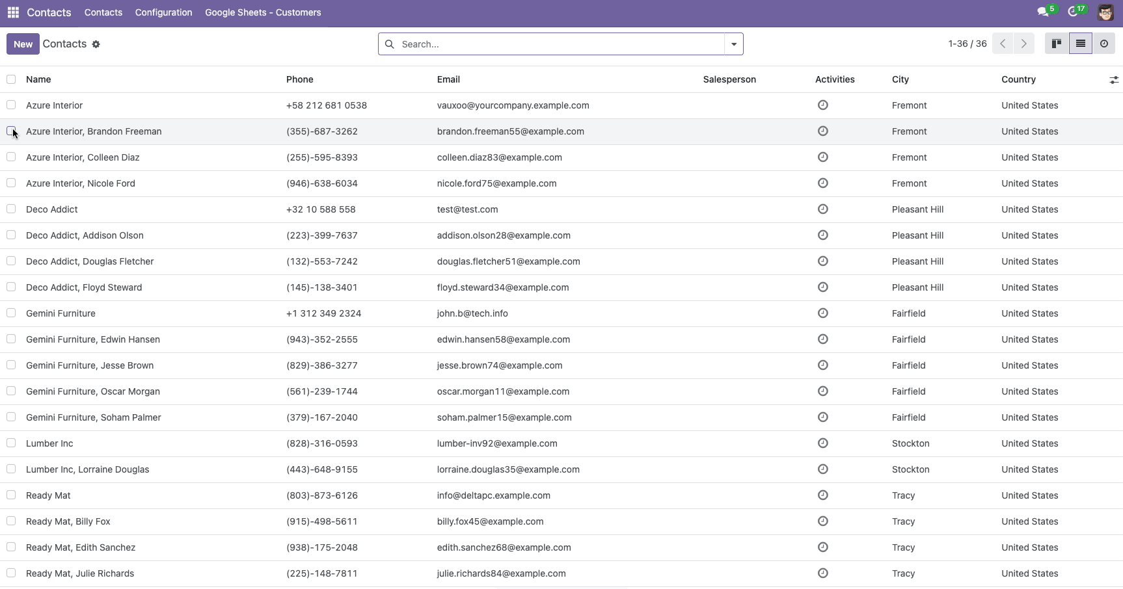This screenshot has height=589, width=1123.
Task: Select the Azure Interior row checkbox
Action: coord(11,105)
